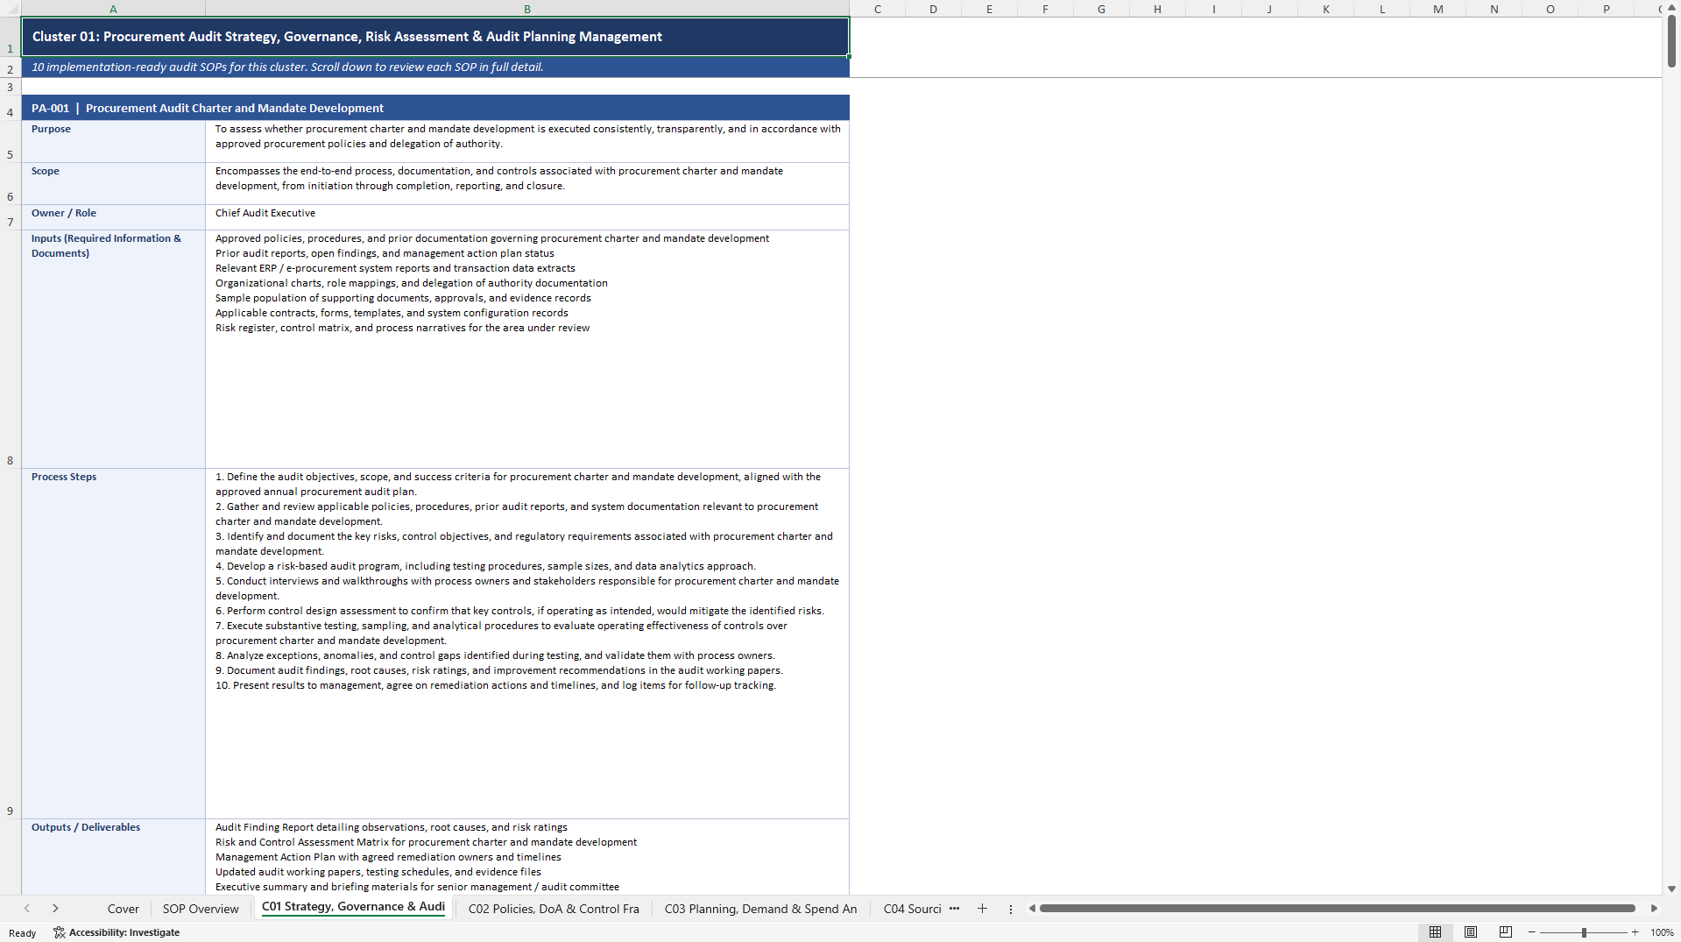
Task: Click the 100% zoom level
Action: [1662, 932]
